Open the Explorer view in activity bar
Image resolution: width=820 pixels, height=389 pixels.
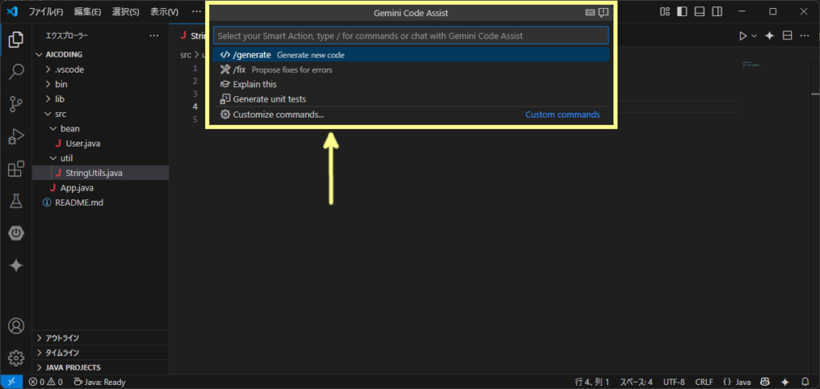16,39
